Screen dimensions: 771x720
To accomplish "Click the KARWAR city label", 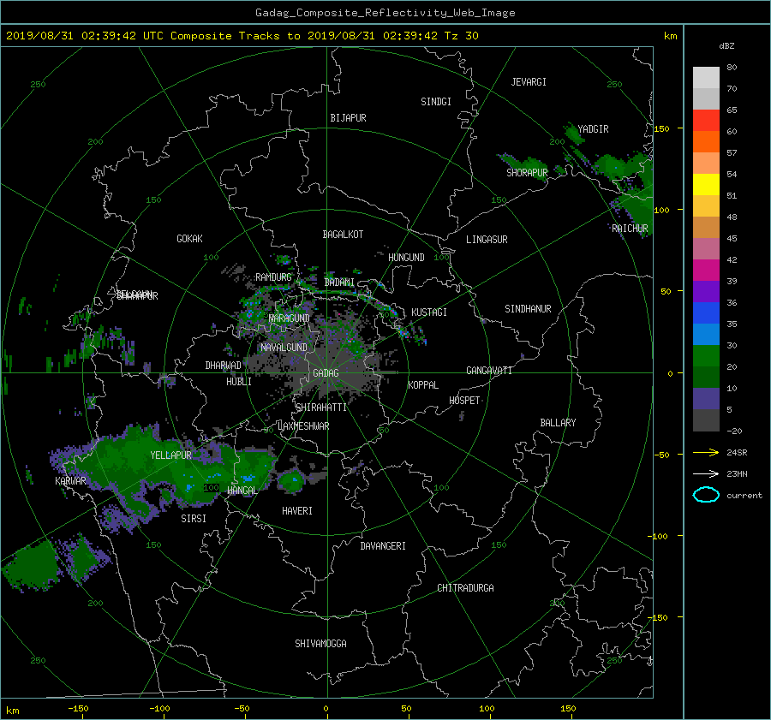I will pyautogui.click(x=70, y=481).
